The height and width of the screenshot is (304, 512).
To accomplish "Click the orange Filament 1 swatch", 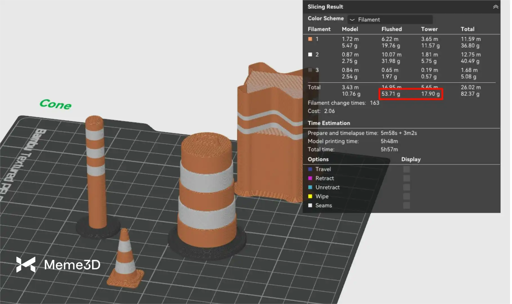I will pos(310,39).
